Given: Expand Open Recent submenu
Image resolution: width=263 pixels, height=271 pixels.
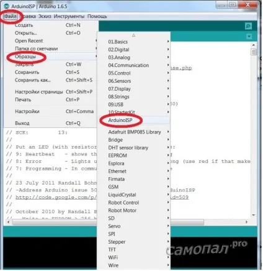Looking at the screenshot, I should coord(51,41).
